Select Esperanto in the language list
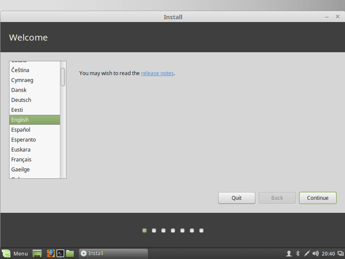Viewport: 345px width, 259px height. (34, 139)
